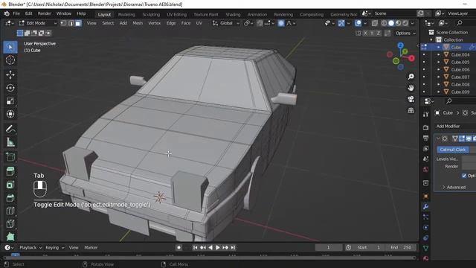
Task: Open the File menu
Action: coord(16,13)
